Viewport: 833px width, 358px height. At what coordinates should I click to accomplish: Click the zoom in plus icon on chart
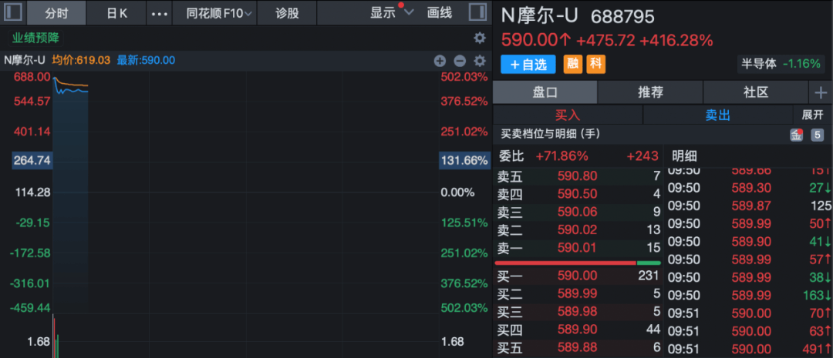pyautogui.click(x=440, y=61)
